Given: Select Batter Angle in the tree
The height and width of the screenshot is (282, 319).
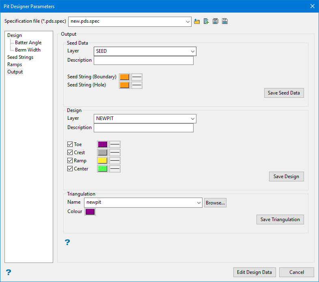Looking at the screenshot, I should pos(28,43).
